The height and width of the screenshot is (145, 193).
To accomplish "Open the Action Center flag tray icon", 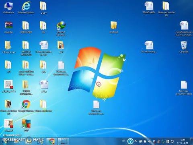I will point(136,141).
